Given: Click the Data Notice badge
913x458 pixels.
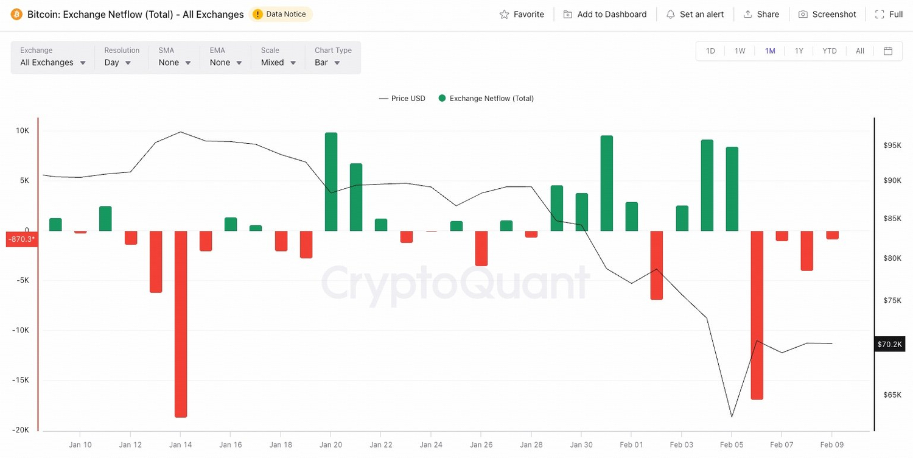Looking at the screenshot, I should (280, 14).
